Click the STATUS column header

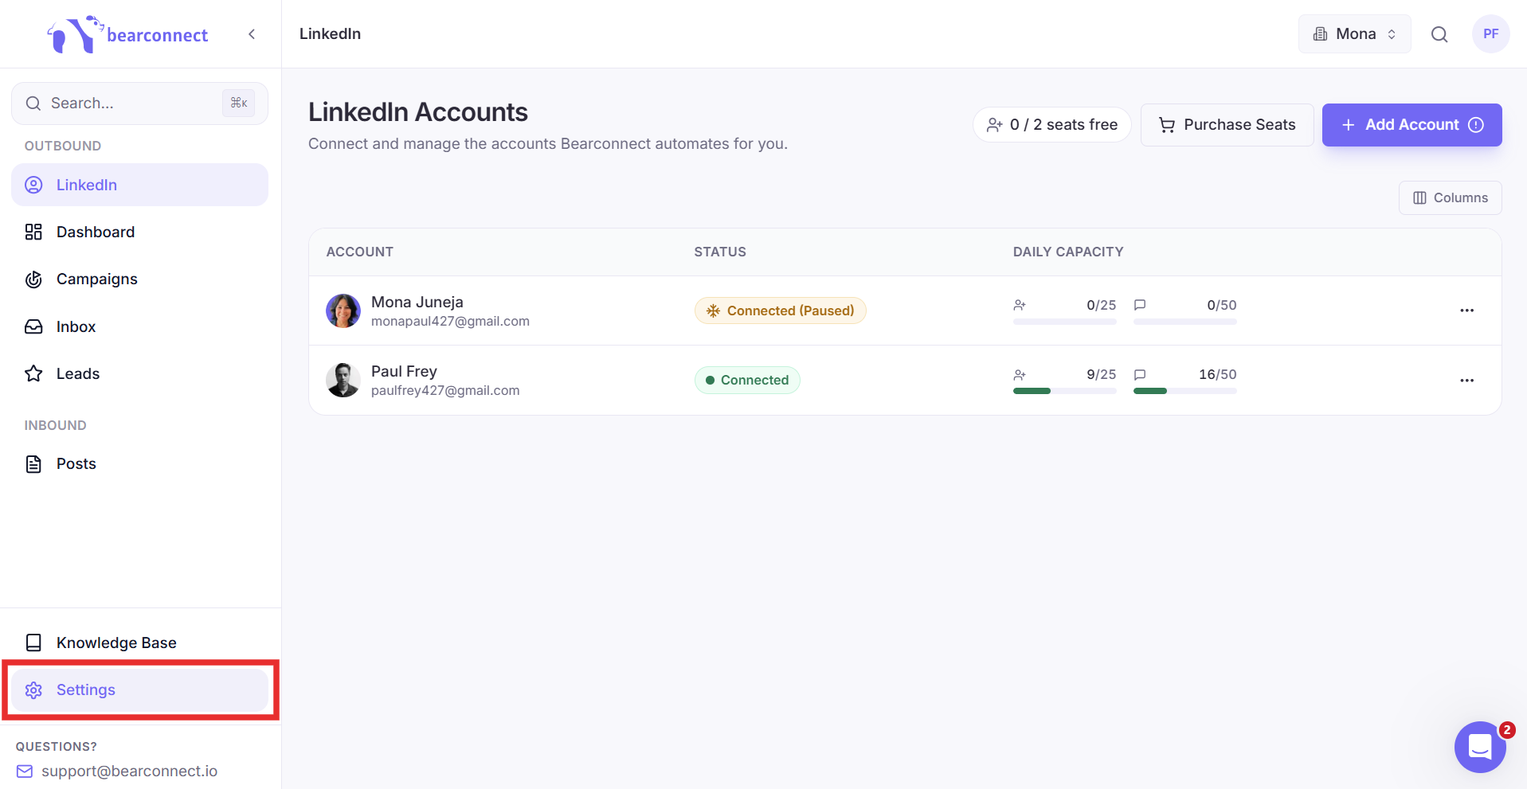tap(720, 252)
